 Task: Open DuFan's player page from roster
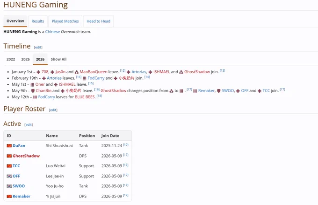19,146
